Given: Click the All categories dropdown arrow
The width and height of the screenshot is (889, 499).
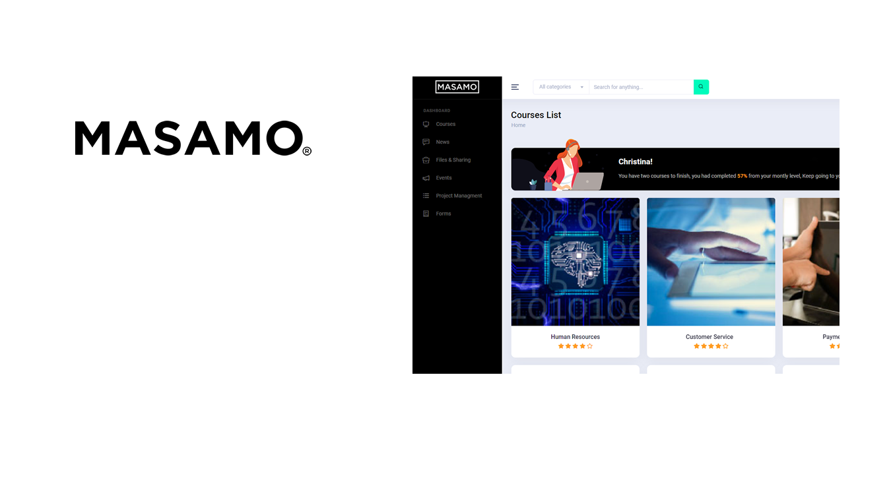Looking at the screenshot, I should 581,88.
